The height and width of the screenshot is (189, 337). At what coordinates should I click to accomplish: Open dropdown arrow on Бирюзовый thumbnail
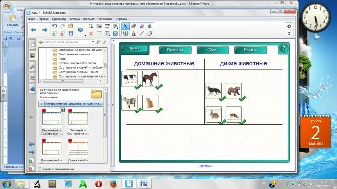coord(62,110)
